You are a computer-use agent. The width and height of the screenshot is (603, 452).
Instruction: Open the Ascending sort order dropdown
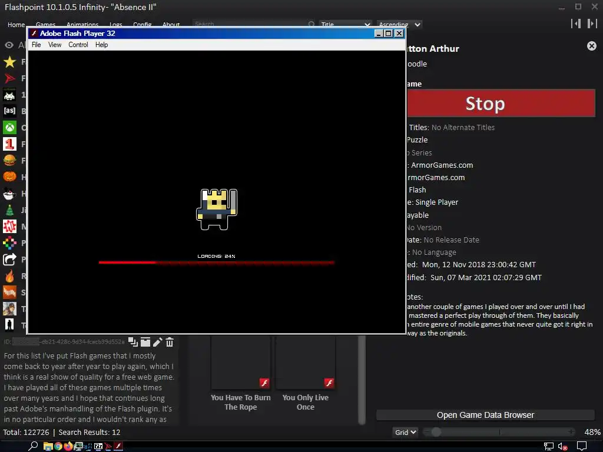399,24
